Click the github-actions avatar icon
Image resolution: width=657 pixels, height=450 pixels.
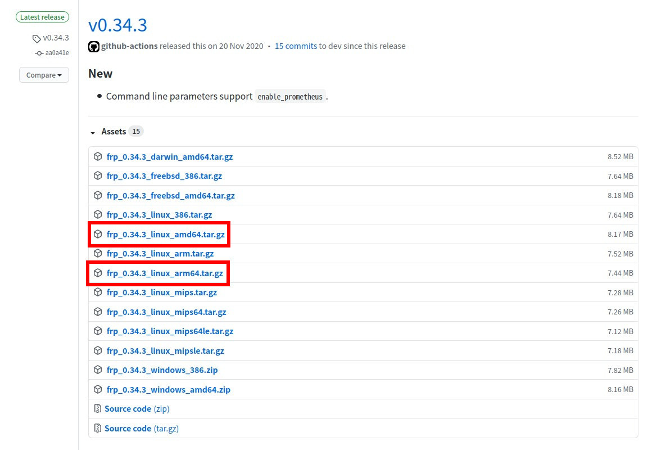click(x=93, y=47)
